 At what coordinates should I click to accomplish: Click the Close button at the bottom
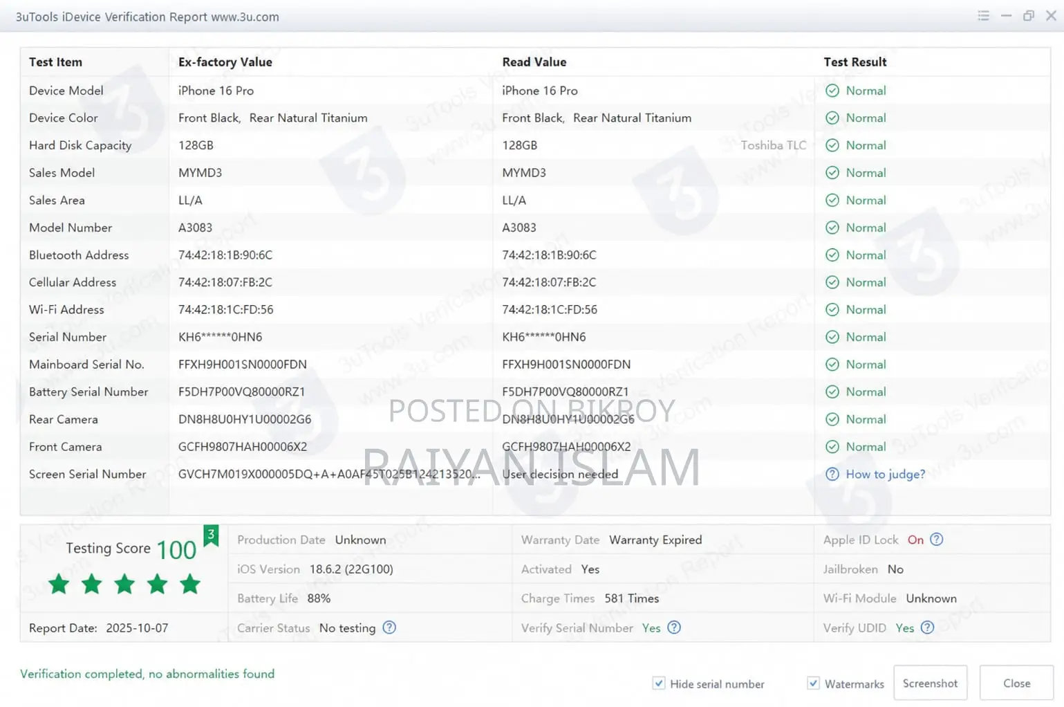coord(1017,683)
